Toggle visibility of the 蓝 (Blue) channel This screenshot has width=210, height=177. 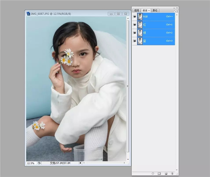[135, 41]
